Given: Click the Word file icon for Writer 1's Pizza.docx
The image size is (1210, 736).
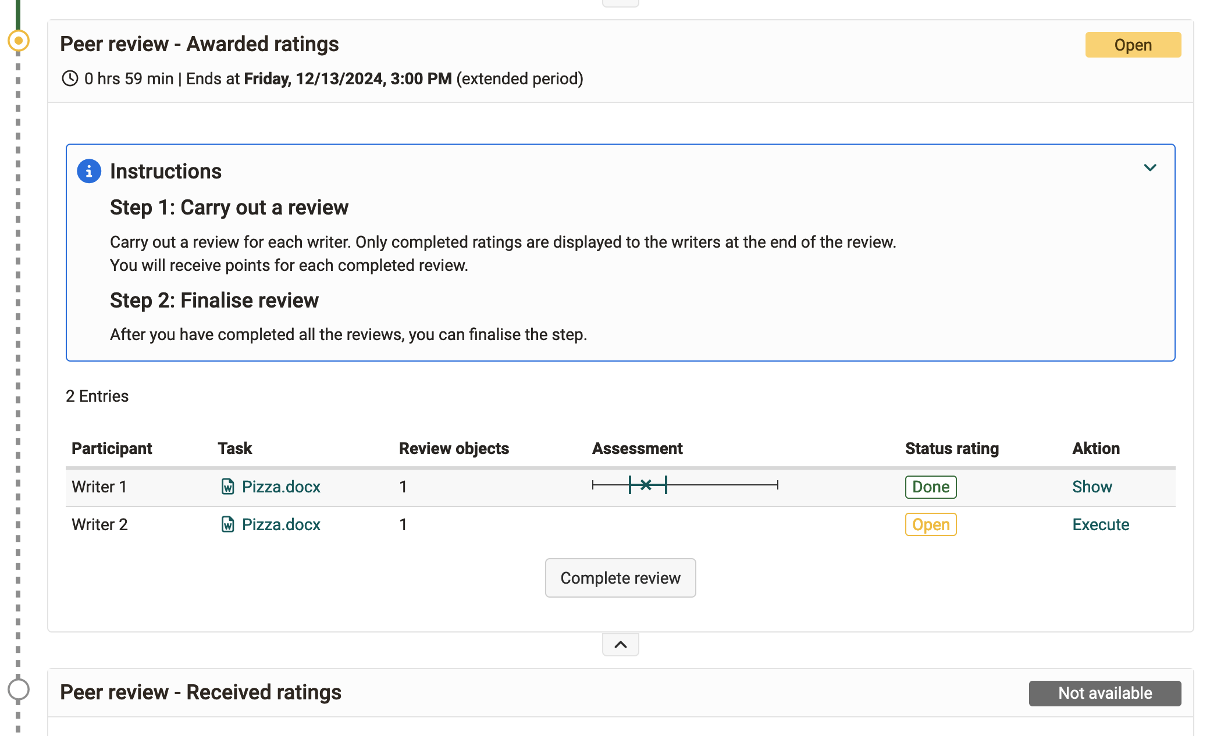Looking at the screenshot, I should coord(228,487).
